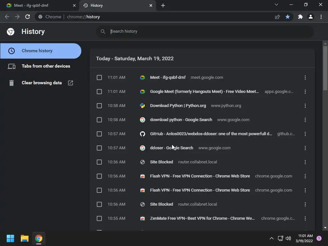Open three-dot menu for ZenMate Free VPN entry
The height and width of the screenshot is (246, 328).
305,218
